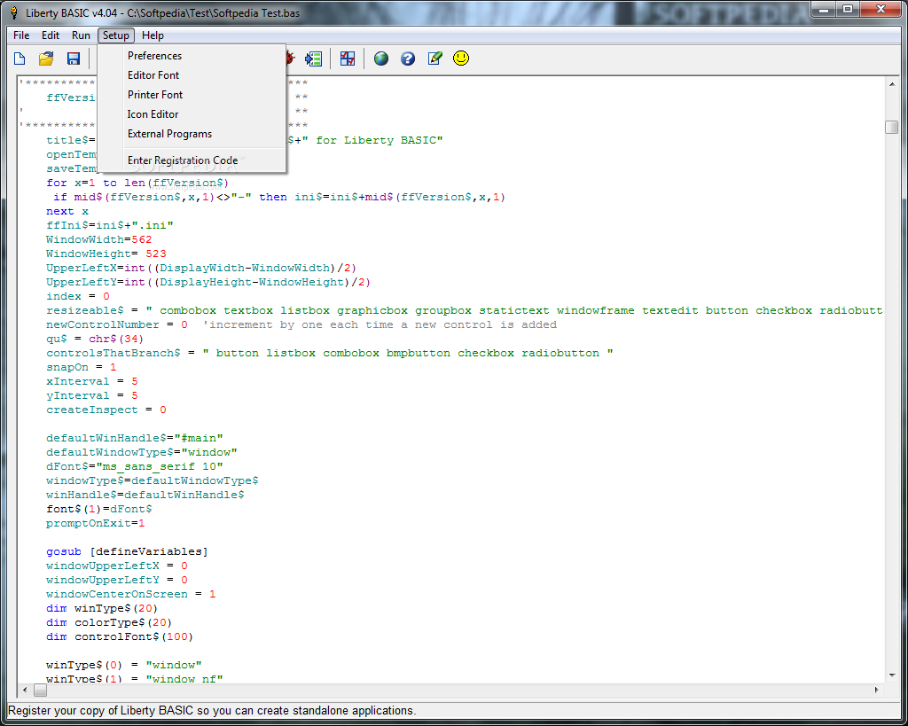The height and width of the screenshot is (726, 908).
Task: Click the 'gosub [defineVariables]' line
Action: click(127, 551)
